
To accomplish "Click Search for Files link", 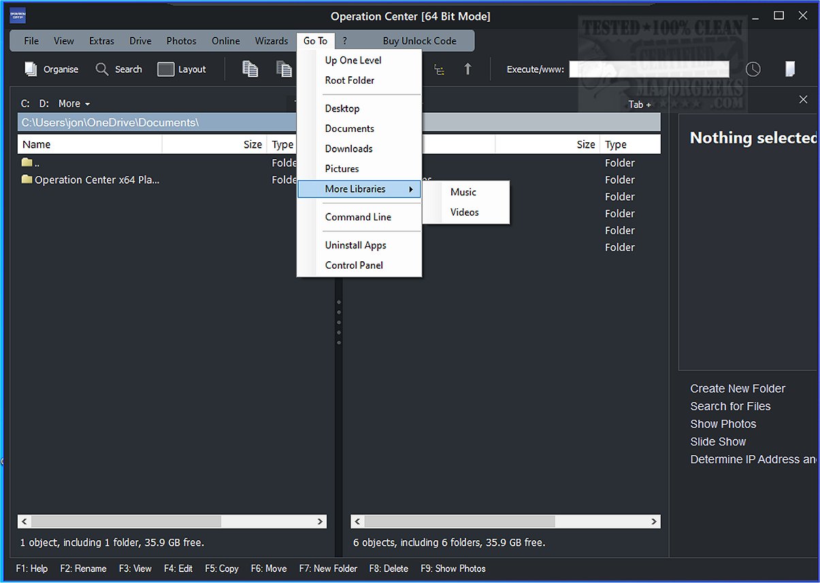I will click(x=730, y=406).
